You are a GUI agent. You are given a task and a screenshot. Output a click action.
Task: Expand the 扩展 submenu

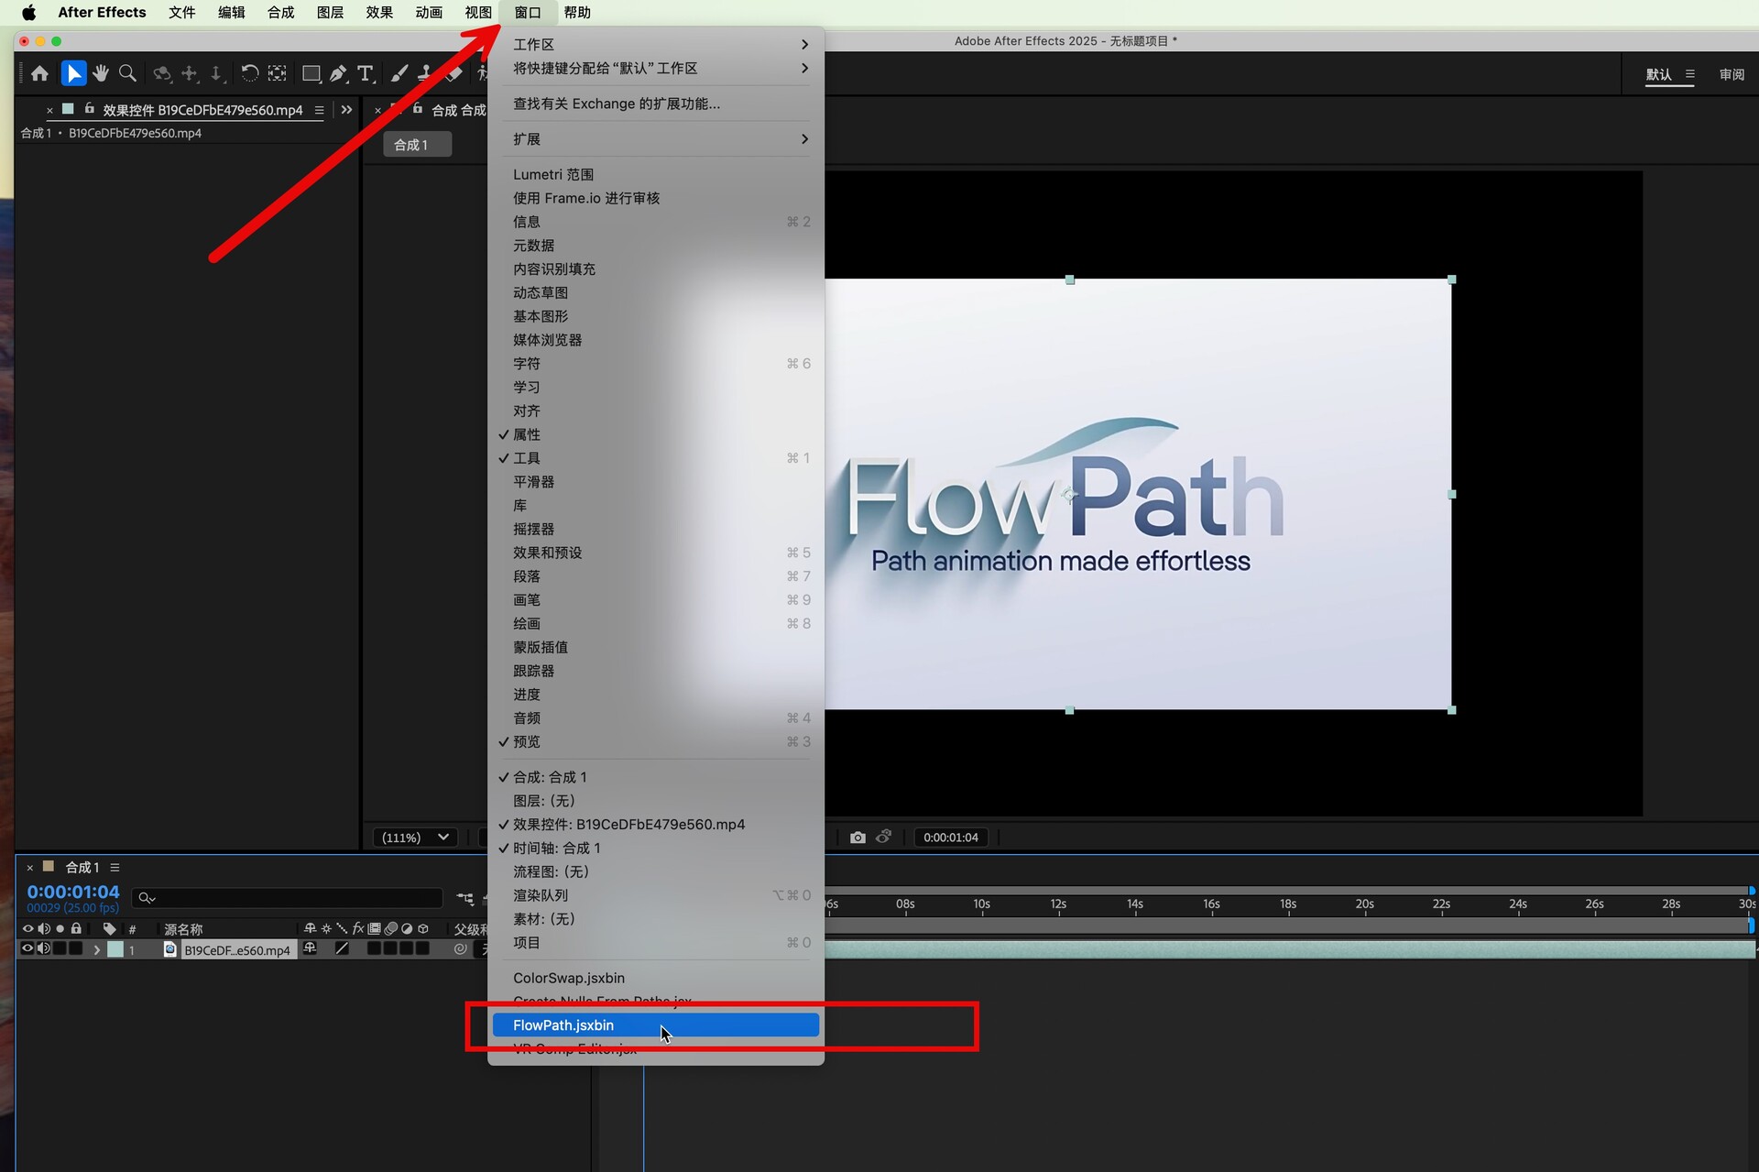[655, 138]
